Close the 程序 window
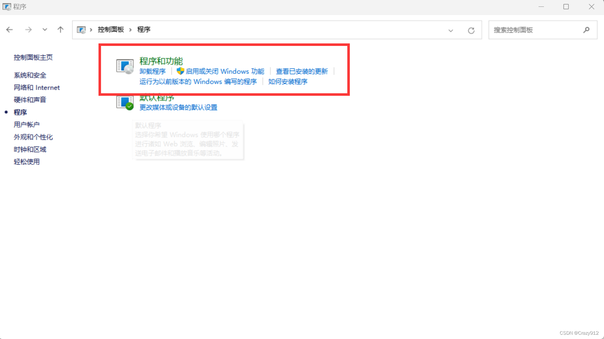 tap(591, 7)
